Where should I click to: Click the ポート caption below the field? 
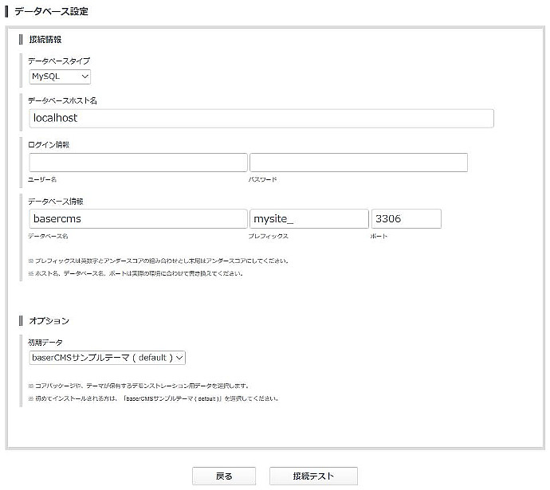coord(379,237)
